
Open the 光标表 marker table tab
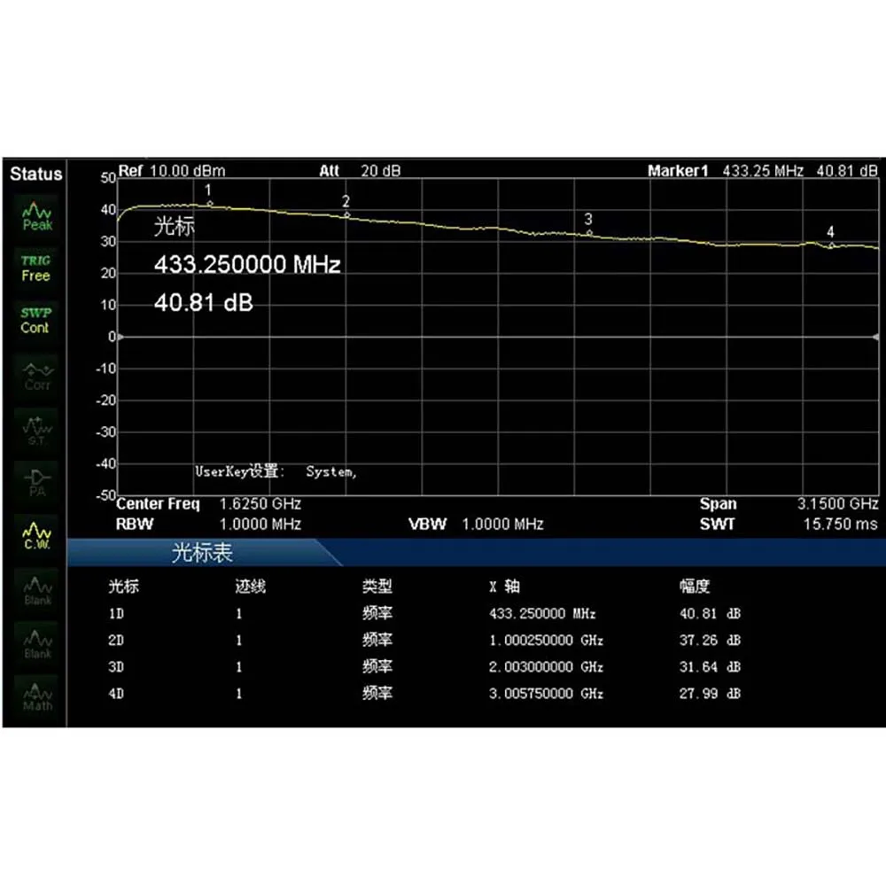tap(202, 554)
